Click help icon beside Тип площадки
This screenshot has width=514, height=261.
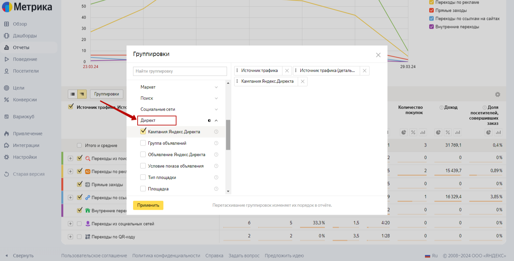[216, 177]
